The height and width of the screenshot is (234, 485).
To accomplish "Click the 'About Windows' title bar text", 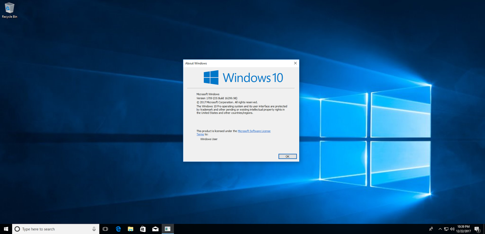I will coord(196,63).
